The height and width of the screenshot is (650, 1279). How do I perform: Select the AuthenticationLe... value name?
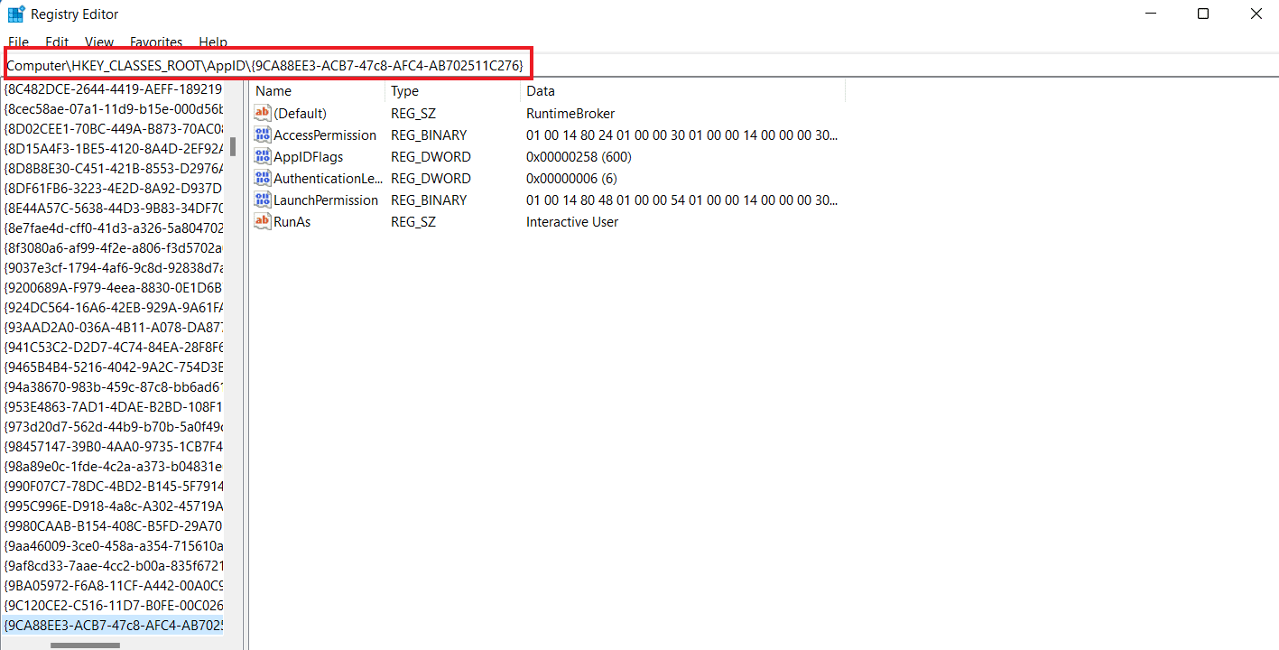coord(329,178)
